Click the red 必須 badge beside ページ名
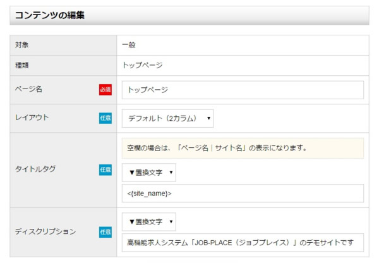379x263 pixels. pyautogui.click(x=105, y=90)
